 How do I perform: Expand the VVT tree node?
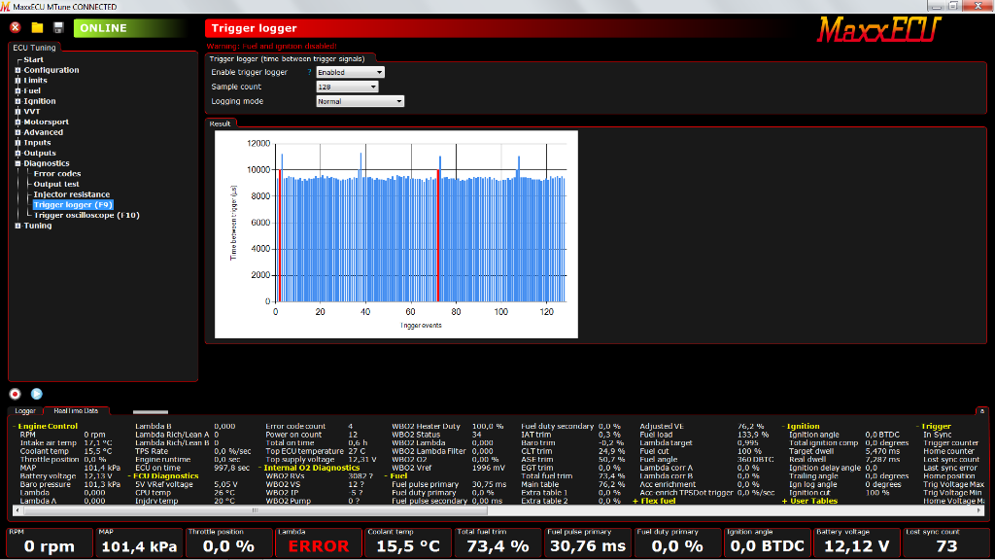click(x=17, y=112)
